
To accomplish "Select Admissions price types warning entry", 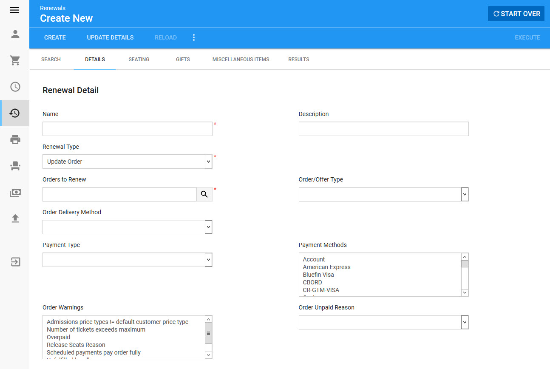I will coord(118,322).
